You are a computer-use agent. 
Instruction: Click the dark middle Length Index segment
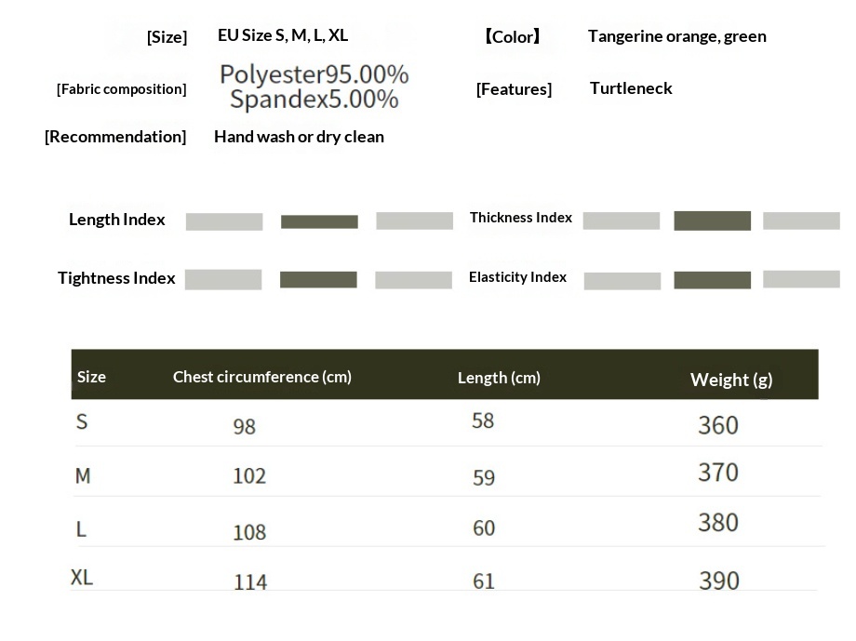tap(319, 221)
